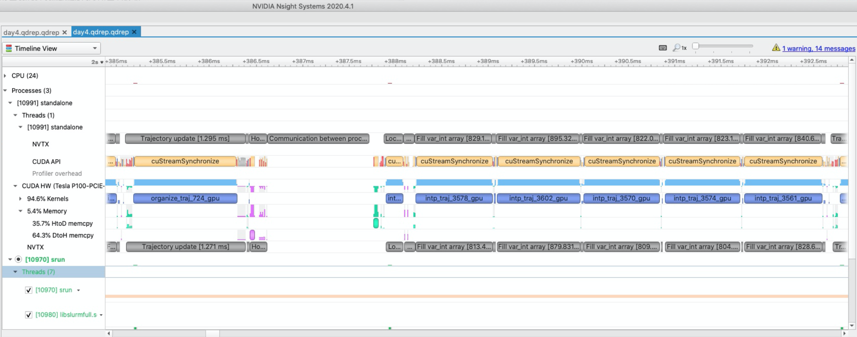This screenshot has height=337, width=857.
Task: Click the timeline zoom slider handle
Action: pos(696,46)
